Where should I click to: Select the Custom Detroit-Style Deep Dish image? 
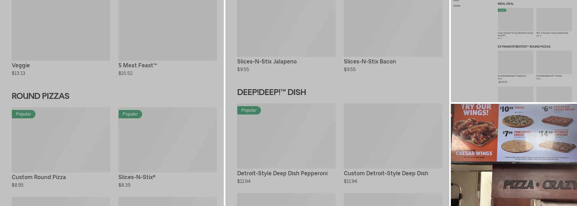pos(393,136)
